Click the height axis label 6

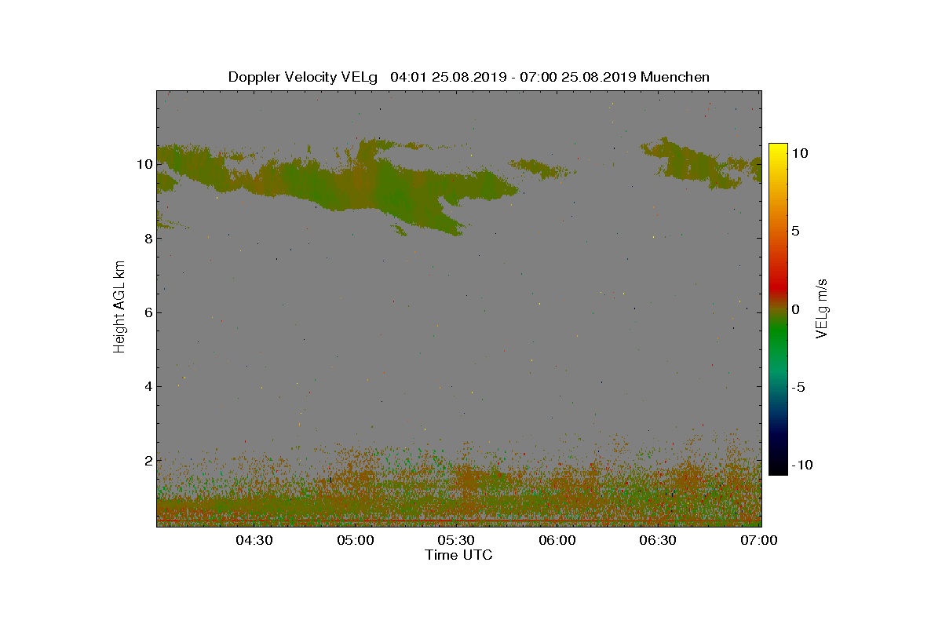[x=147, y=312]
